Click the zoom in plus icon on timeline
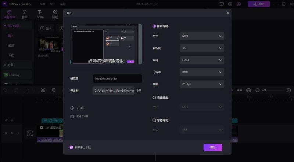Image resolution: width=294 pixels, height=162 pixels. click(289, 90)
